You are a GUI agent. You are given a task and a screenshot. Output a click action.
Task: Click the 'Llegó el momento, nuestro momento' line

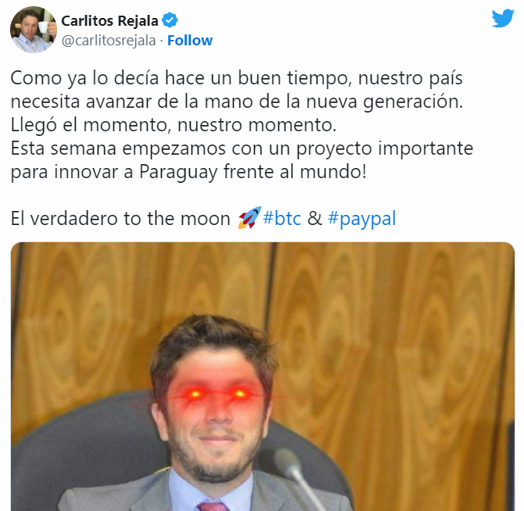click(174, 126)
